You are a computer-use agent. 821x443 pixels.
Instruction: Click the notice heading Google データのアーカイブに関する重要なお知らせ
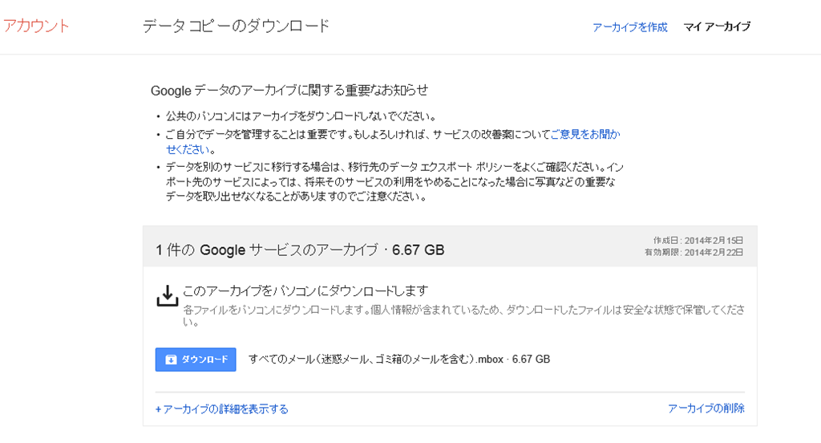pyautogui.click(x=289, y=90)
